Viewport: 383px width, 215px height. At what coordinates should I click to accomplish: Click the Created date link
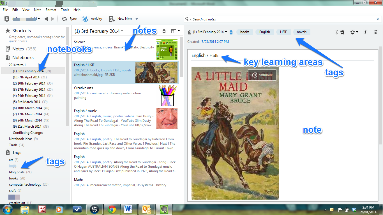point(215,42)
